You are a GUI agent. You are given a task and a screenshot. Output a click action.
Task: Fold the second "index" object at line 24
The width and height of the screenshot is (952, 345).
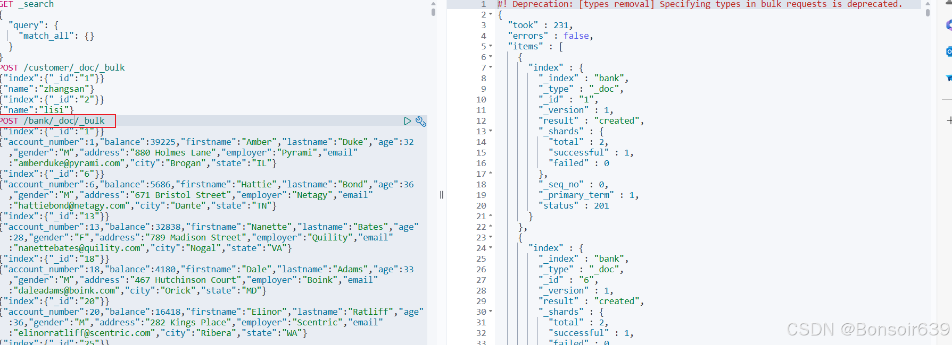pos(491,248)
